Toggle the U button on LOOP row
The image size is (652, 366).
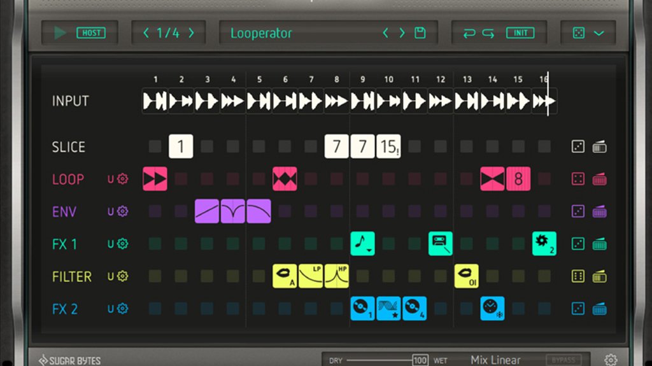(x=111, y=179)
